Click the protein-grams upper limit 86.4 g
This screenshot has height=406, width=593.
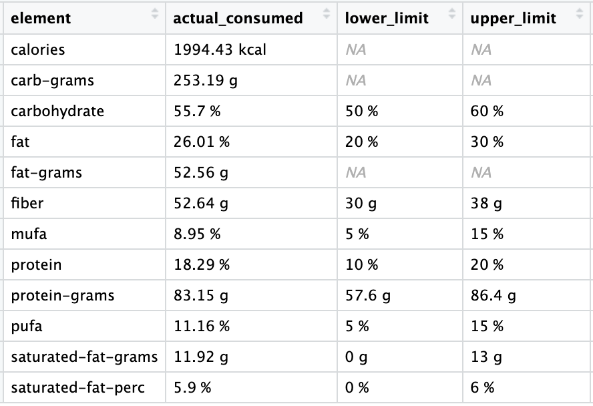click(x=493, y=295)
